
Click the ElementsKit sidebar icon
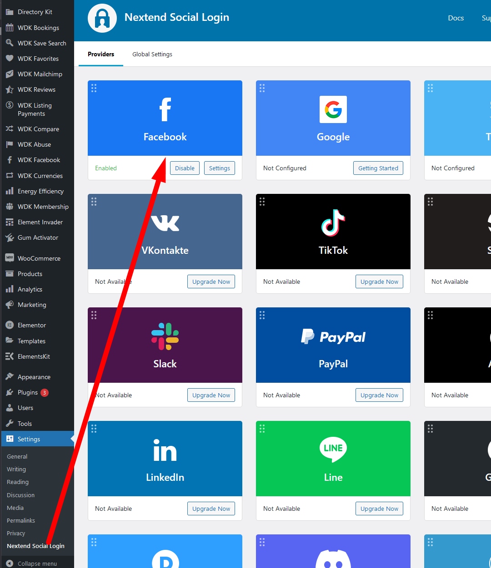pyautogui.click(x=10, y=356)
